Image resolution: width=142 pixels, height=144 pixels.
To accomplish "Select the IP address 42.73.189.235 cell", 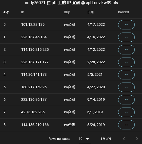I will click(x=33, y=112).
